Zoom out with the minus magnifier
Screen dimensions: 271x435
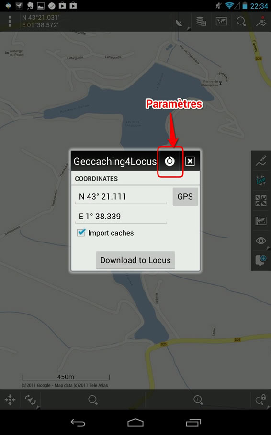[x=93, y=400]
